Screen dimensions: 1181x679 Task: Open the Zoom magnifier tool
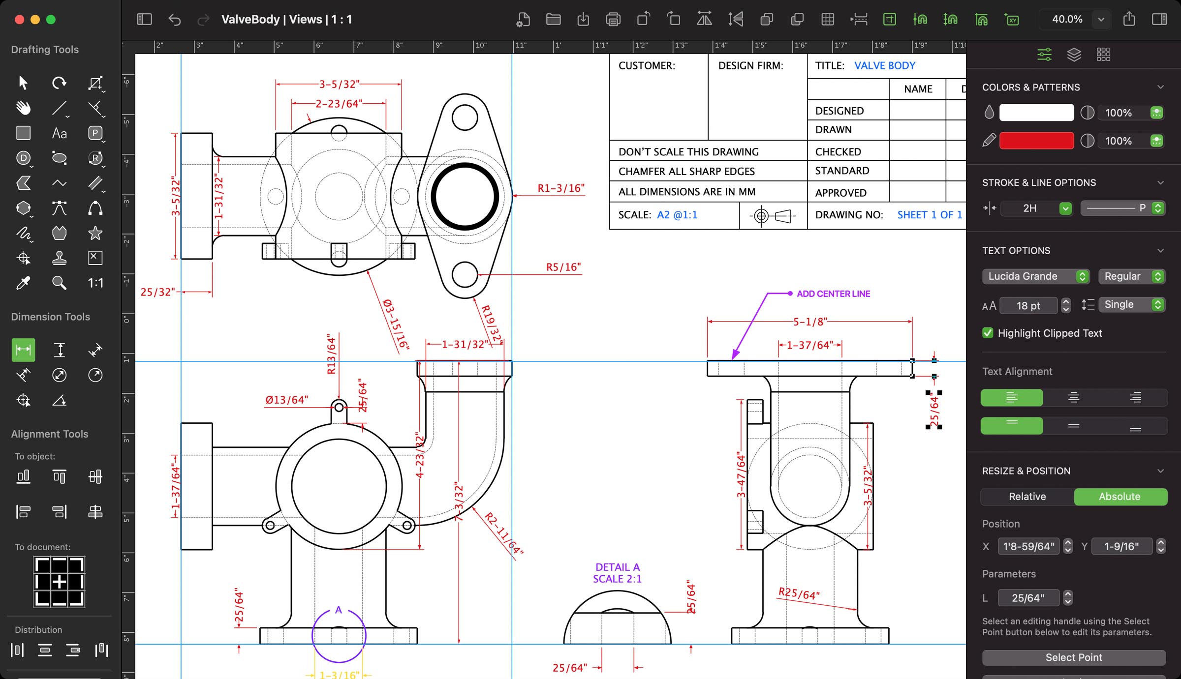(59, 283)
